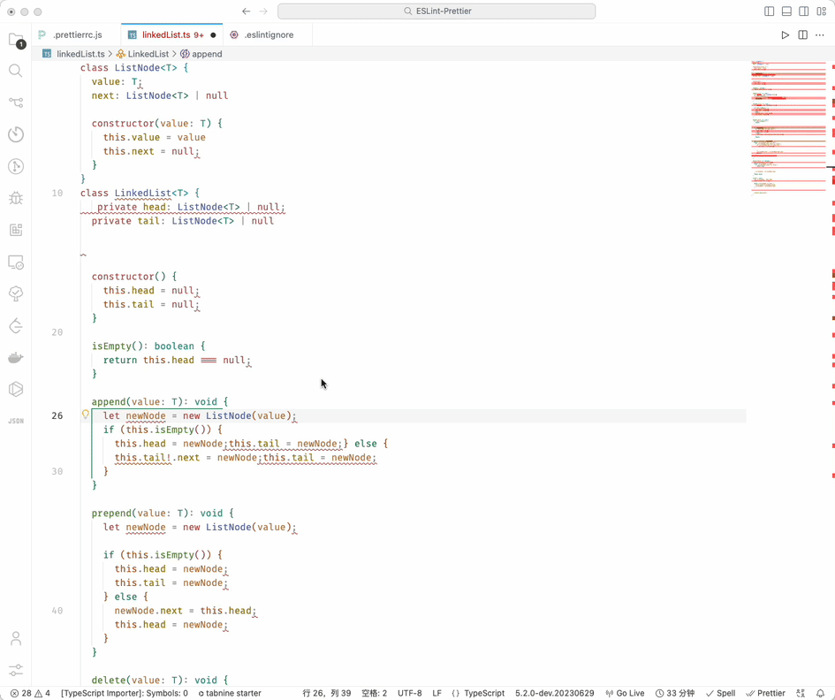Image resolution: width=835 pixels, height=700 pixels.
Task: Toggle the secondary sidebar visibility
Action: pos(803,11)
